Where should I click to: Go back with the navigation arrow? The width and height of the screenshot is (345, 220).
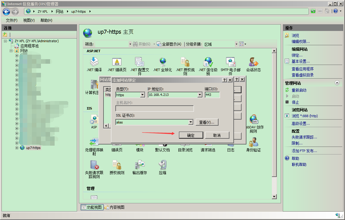coord(6,12)
